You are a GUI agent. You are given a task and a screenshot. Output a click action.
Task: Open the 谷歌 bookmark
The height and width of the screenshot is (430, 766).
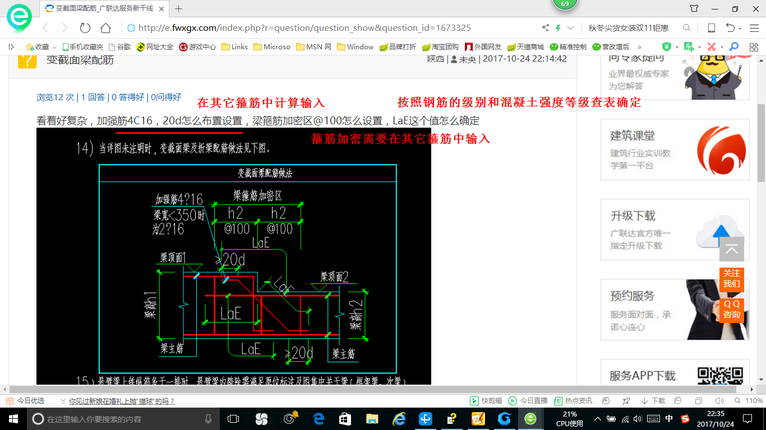tap(119, 47)
